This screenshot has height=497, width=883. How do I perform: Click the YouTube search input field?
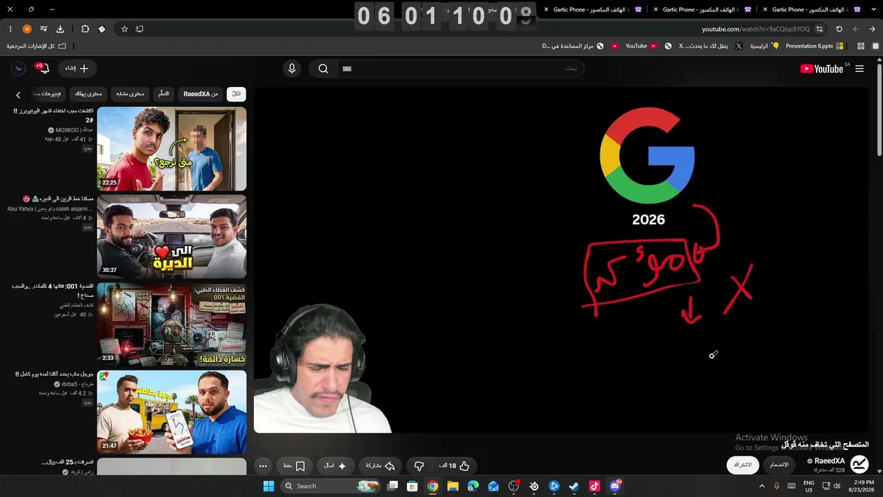pos(462,68)
